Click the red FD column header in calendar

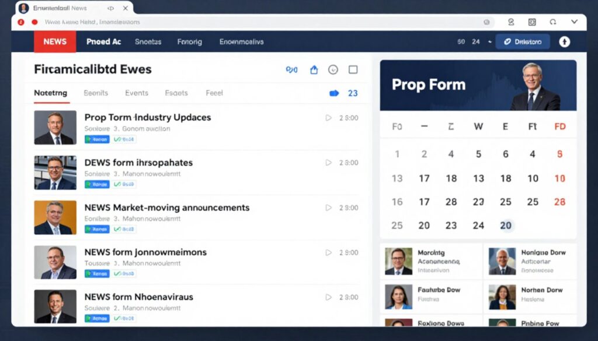click(560, 126)
